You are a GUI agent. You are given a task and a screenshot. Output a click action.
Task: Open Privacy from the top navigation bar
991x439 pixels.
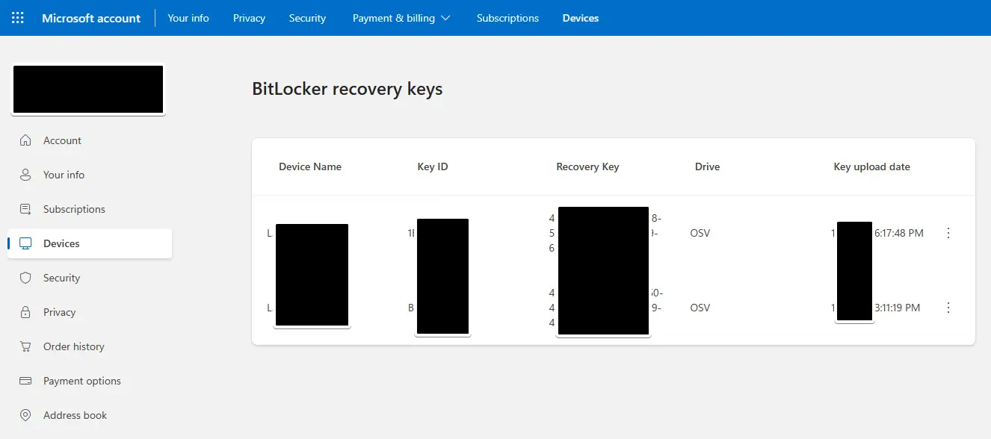249,18
